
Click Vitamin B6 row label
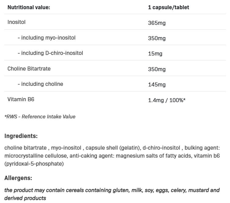point(21,99)
